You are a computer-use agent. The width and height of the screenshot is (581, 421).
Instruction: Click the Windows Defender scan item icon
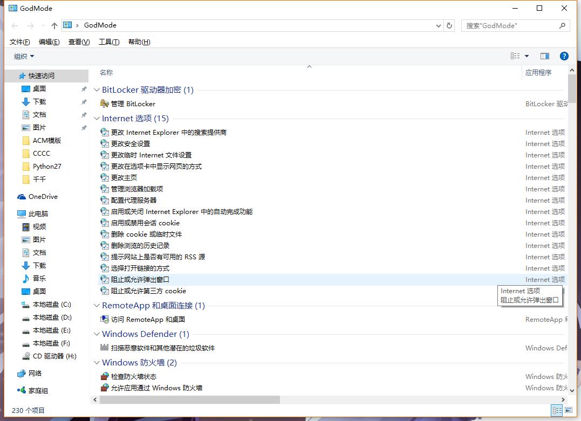(x=105, y=348)
